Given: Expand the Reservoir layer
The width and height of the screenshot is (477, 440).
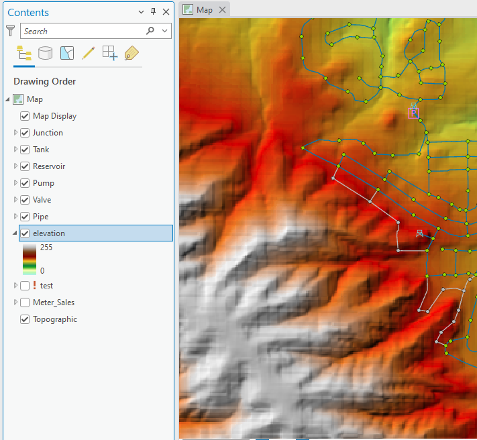Looking at the screenshot, I should (15, 166).
